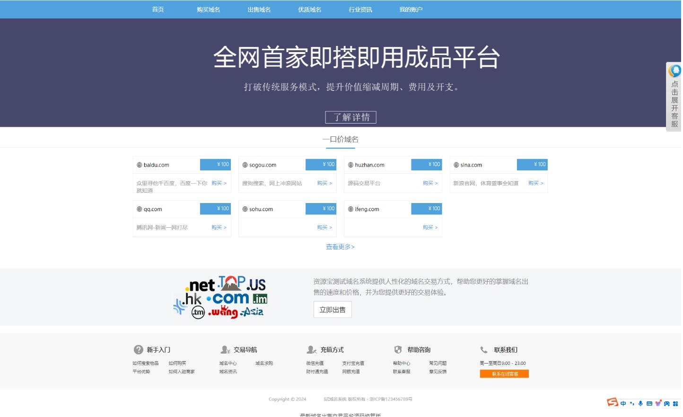Click the globe icon next to sina.com
This screenshot has height=417, width=683.
click(x=456, y=165)
